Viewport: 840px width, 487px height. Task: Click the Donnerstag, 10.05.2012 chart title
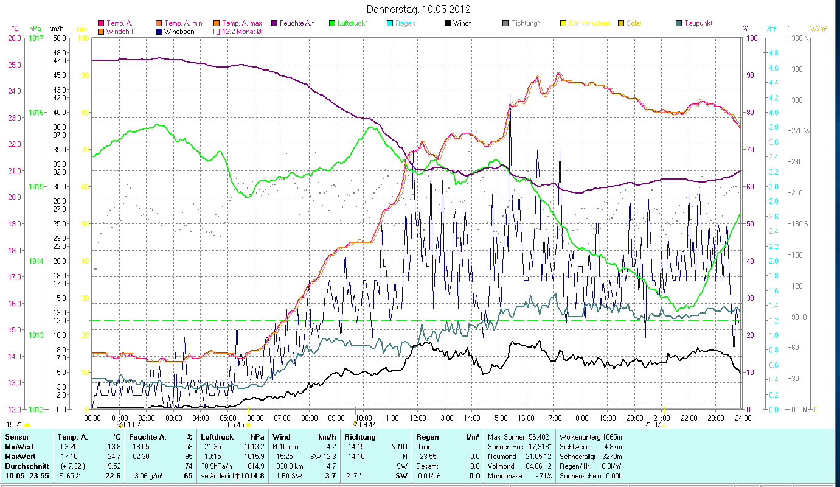tap(419, 9)
